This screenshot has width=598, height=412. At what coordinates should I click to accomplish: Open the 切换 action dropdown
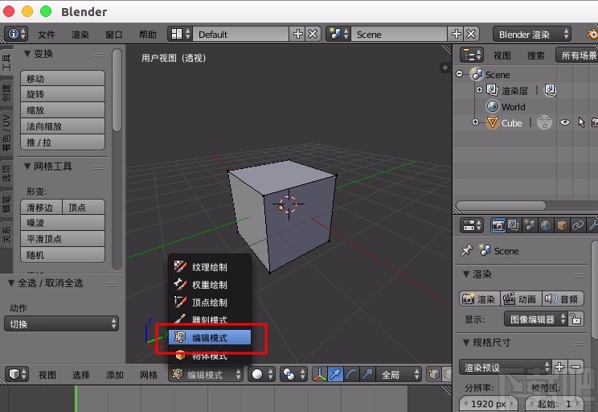(x=61, y=323)
